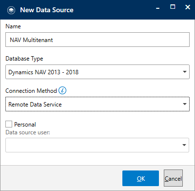Focus the Name field containing NAV Multitenant

coord(97,40)
